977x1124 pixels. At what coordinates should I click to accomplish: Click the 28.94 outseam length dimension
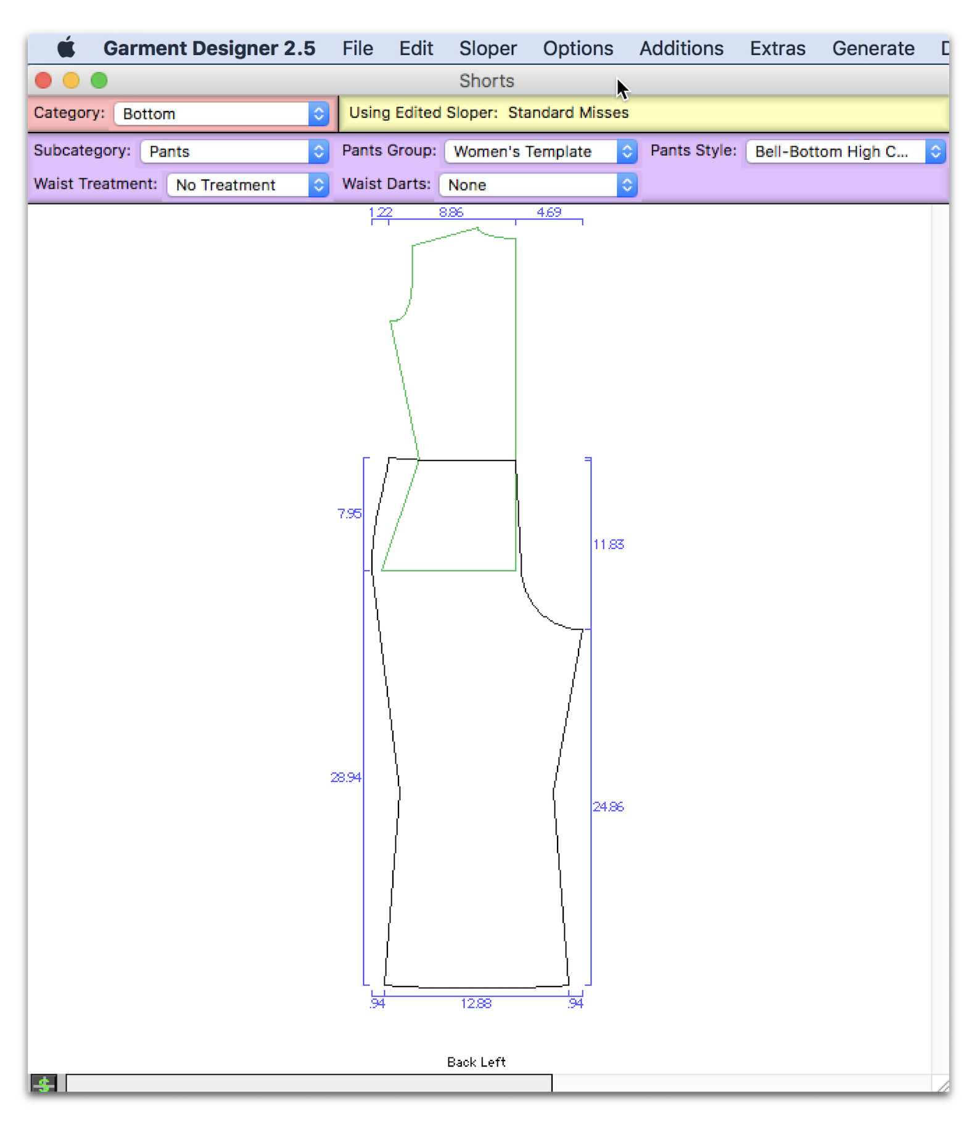point(345,777)
